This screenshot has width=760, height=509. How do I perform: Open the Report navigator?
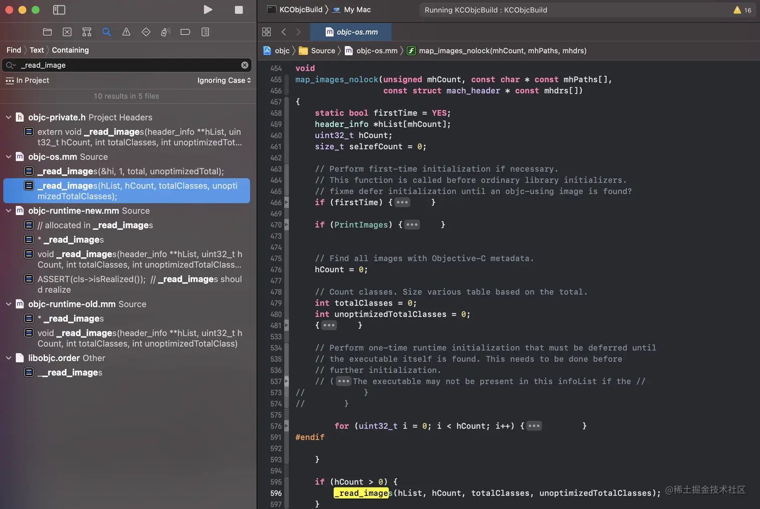click(205, 32)
